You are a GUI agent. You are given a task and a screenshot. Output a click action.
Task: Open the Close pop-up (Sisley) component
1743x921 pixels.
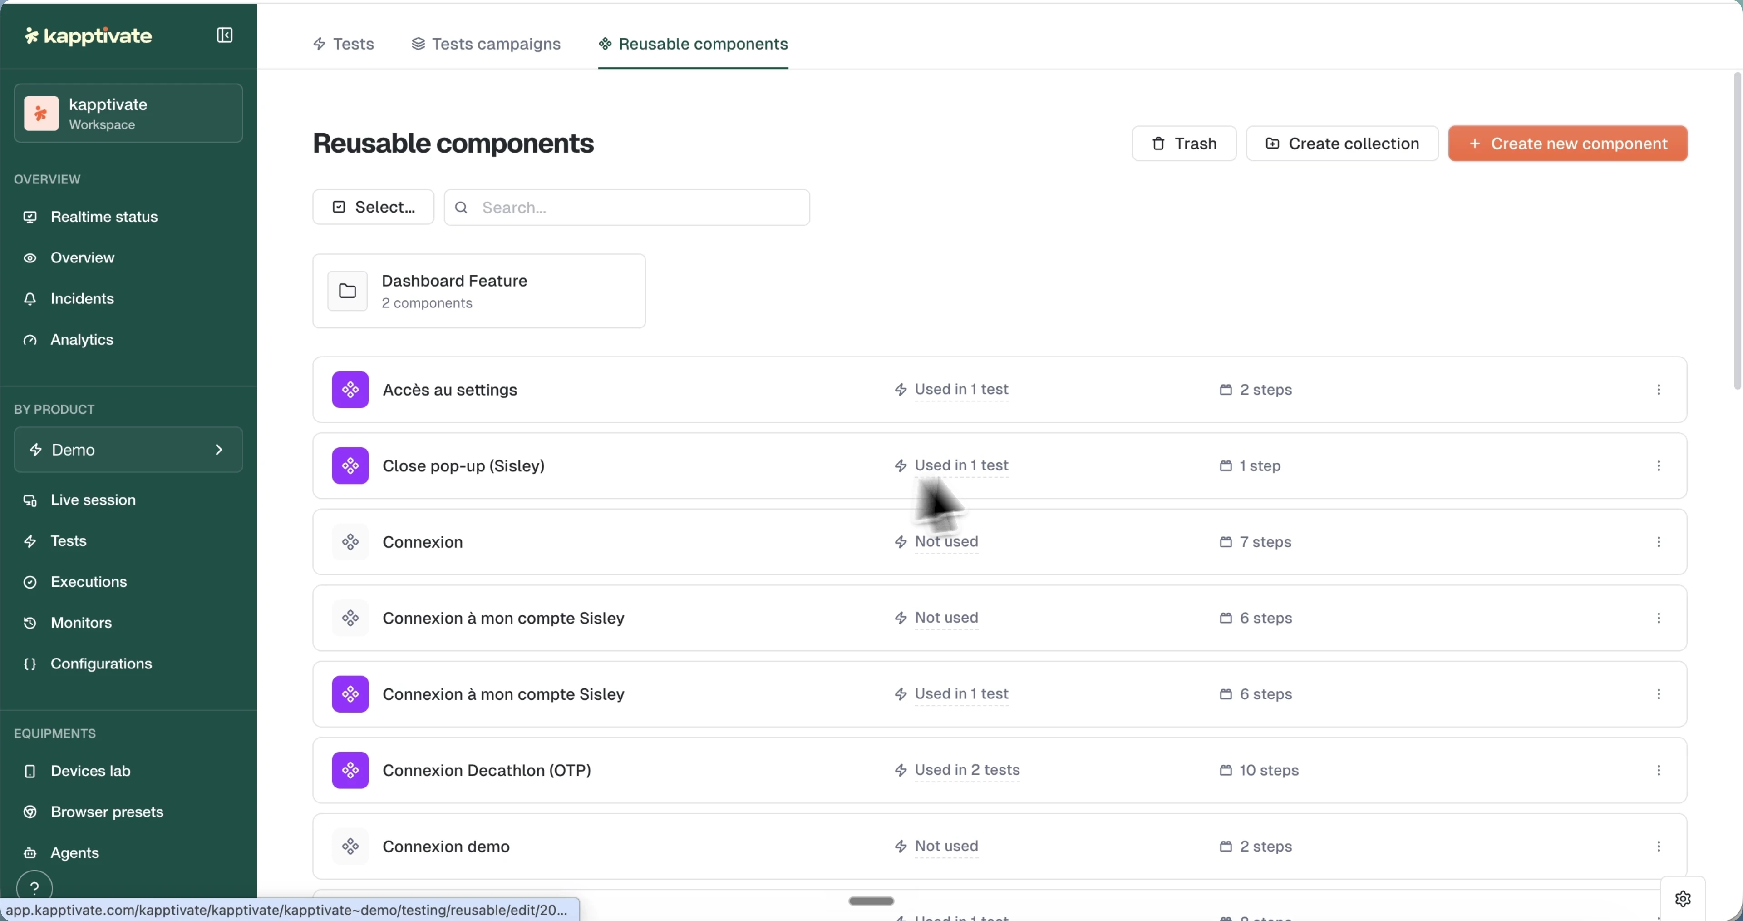point(463,466)
